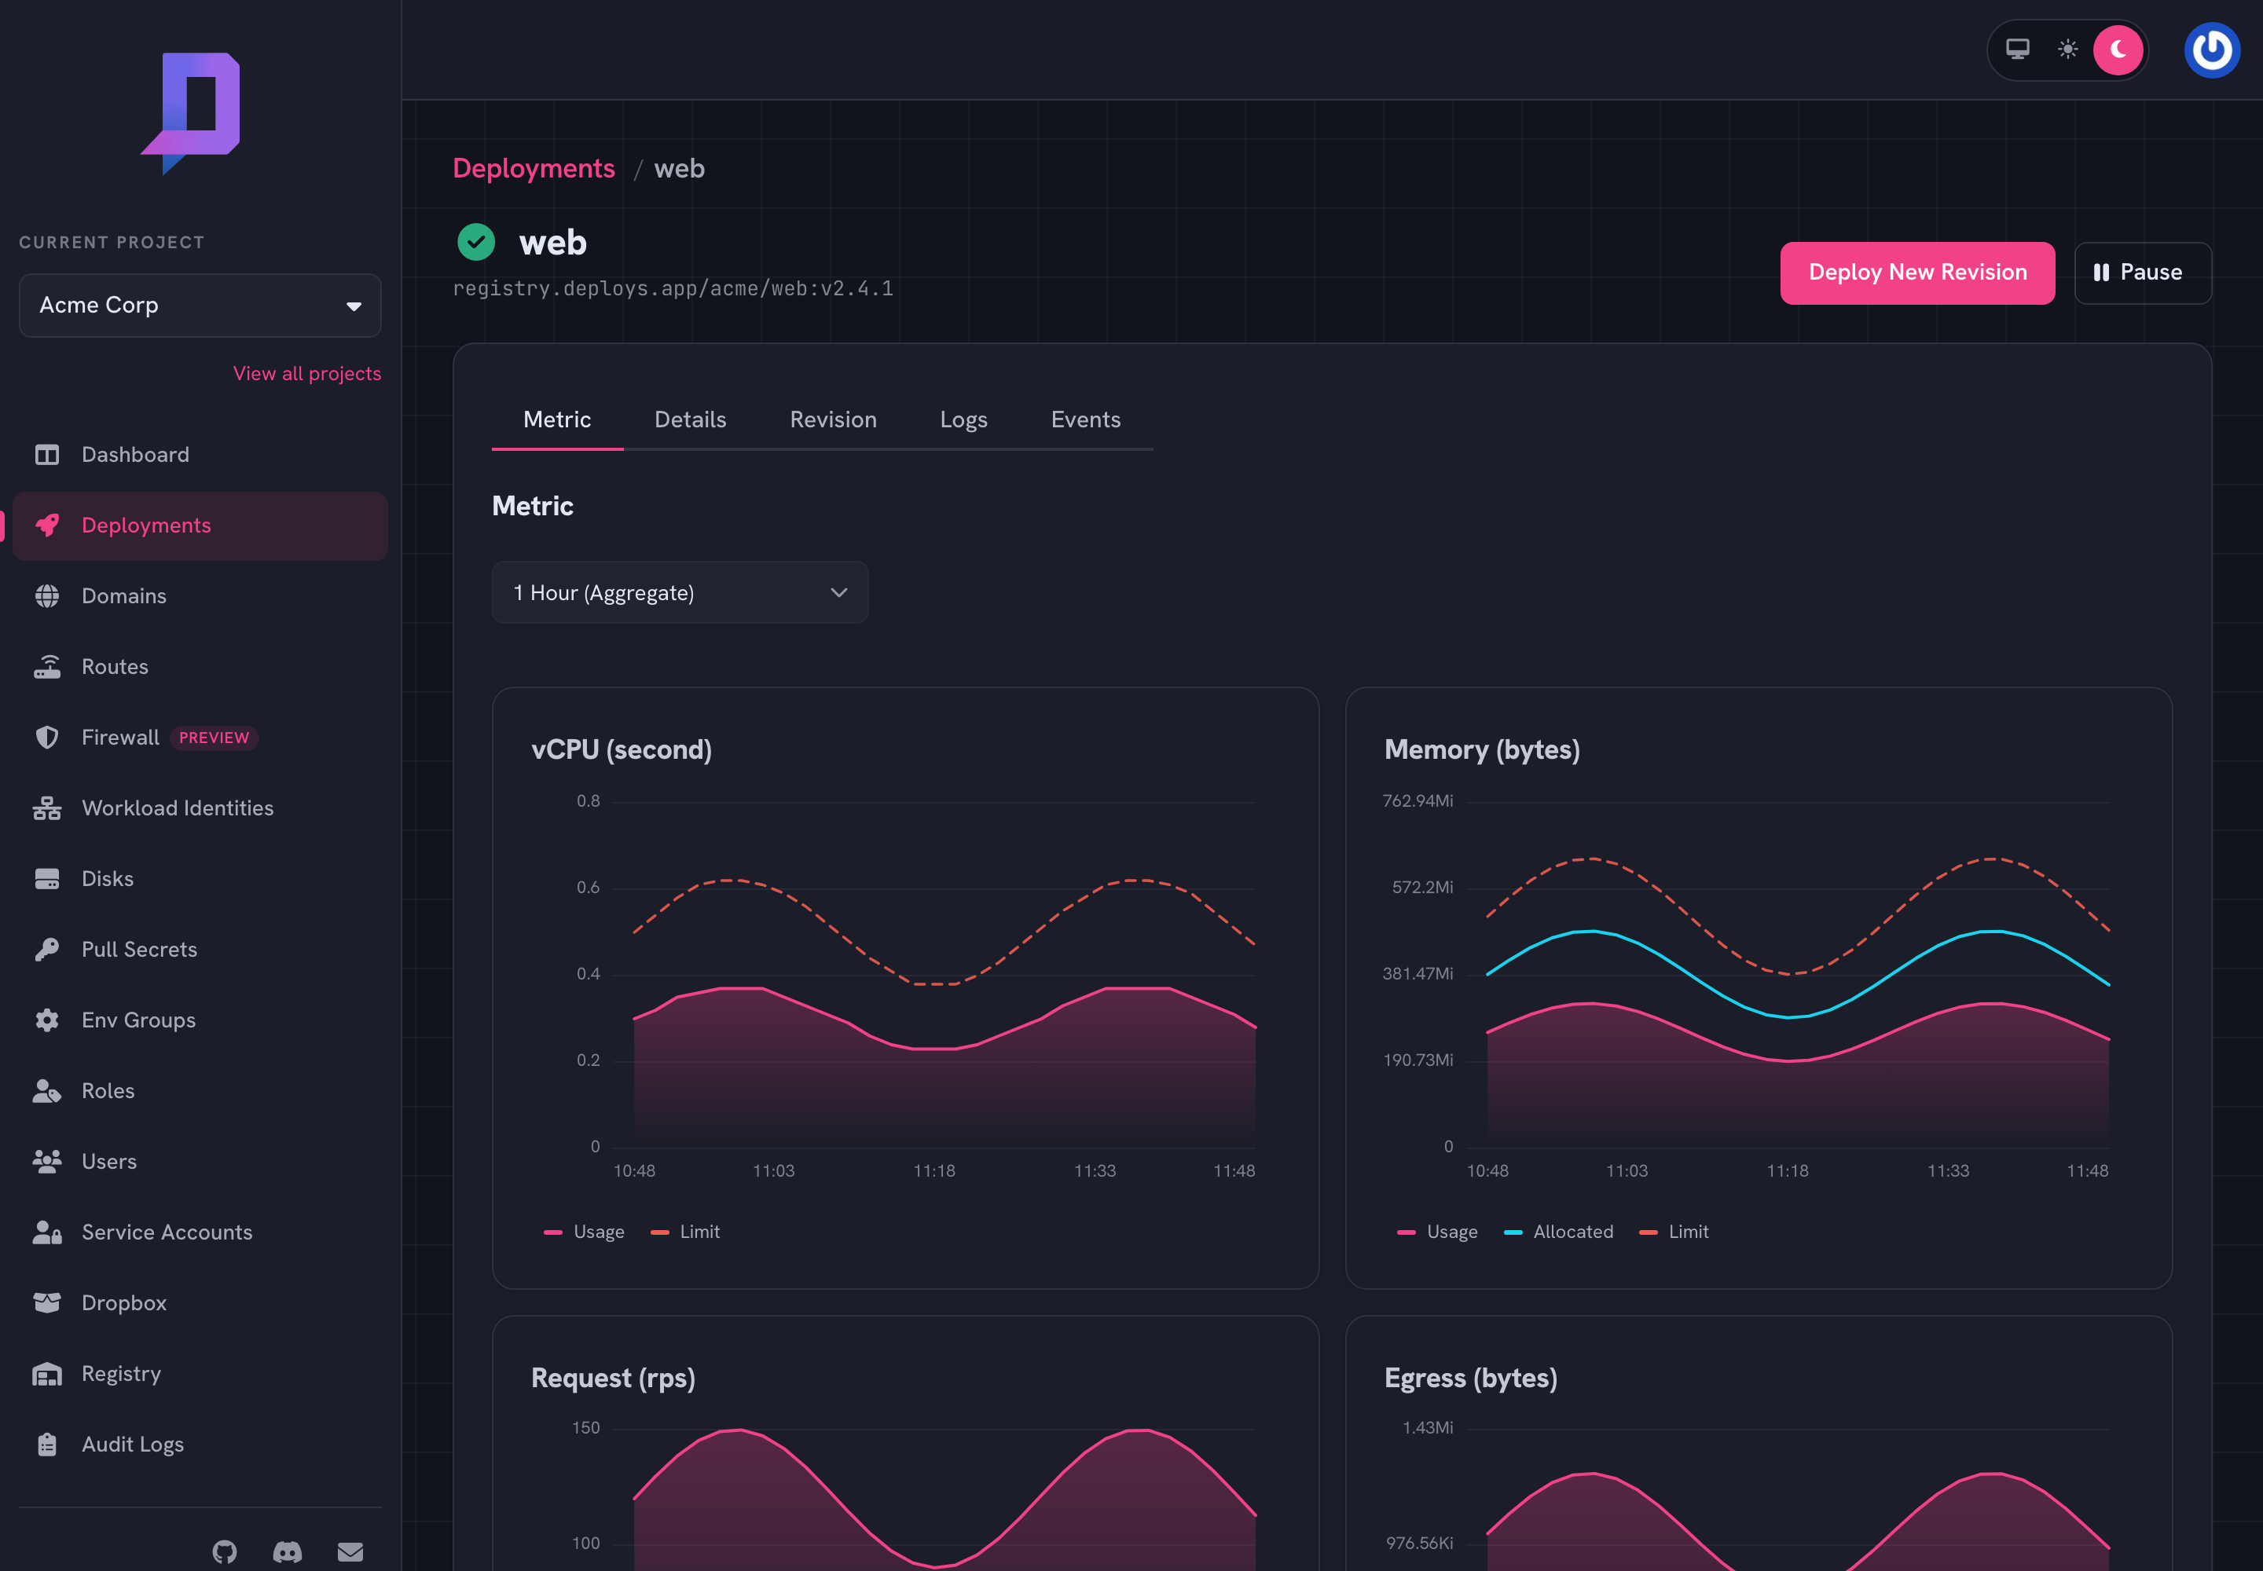Click the Users group icon
Viewport: 2263px width, 1571px height.
tap(46, 1162)
